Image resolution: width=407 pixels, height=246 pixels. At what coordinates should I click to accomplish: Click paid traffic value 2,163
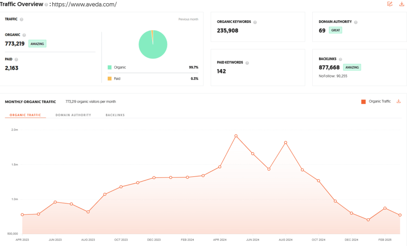(x=12, y=68)
